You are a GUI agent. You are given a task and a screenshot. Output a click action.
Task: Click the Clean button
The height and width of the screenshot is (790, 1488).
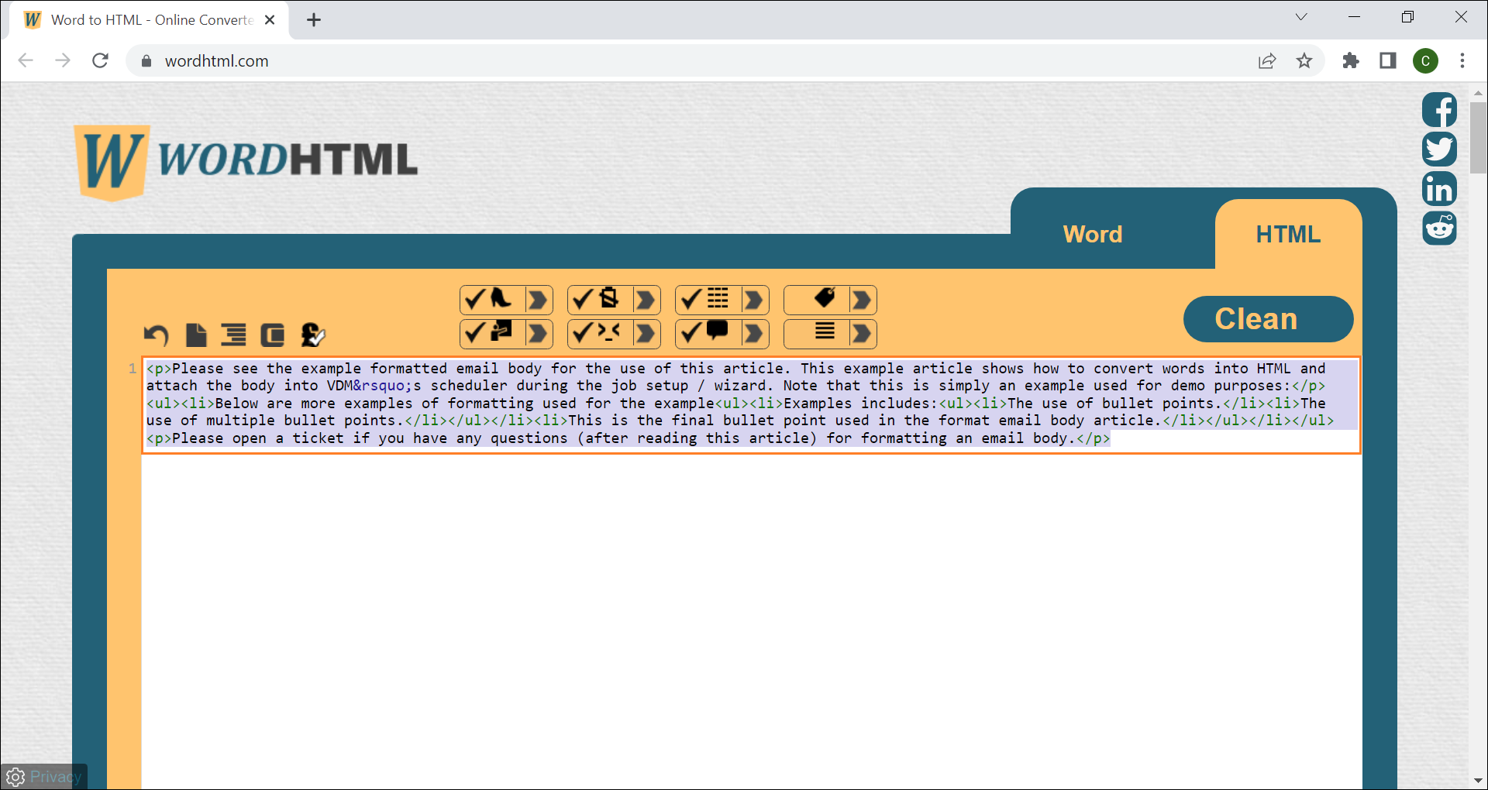coord(1268,318)
